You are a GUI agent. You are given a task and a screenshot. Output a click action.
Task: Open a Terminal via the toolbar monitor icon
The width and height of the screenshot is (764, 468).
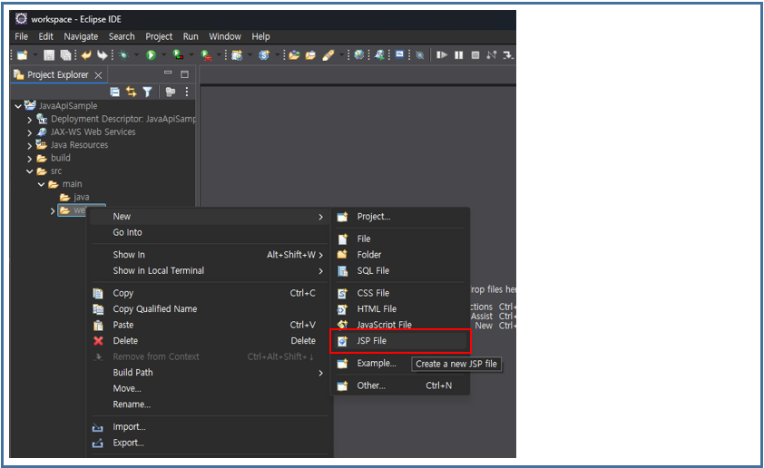coord(400,54)
